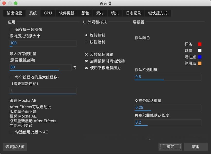Disable 反转鼠标滚轮 option
Viewport: 211px width, 154px height.
tap(86, 54)
